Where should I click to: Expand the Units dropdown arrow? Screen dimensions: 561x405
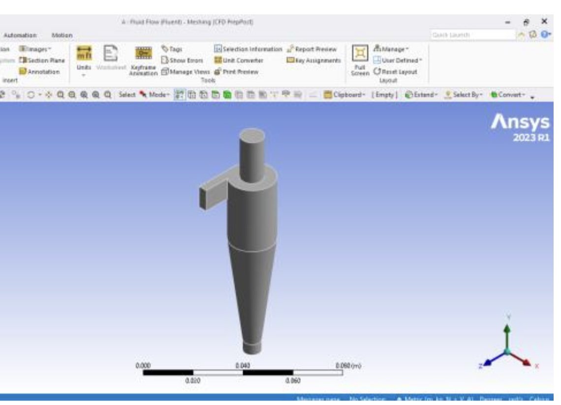[x=84, y=75]
